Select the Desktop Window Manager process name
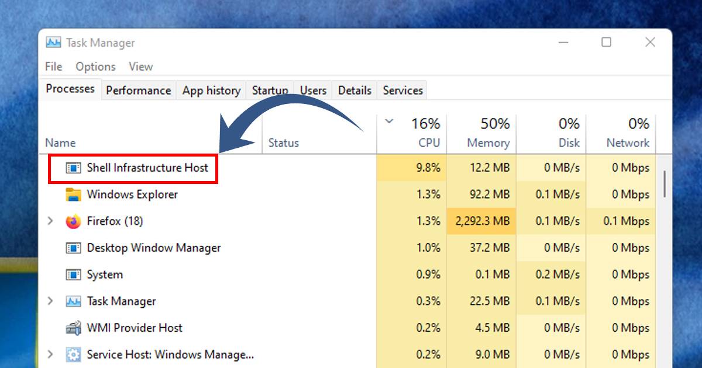The height and width of the screenshot is (368, 702). click(x=154, y=248)
